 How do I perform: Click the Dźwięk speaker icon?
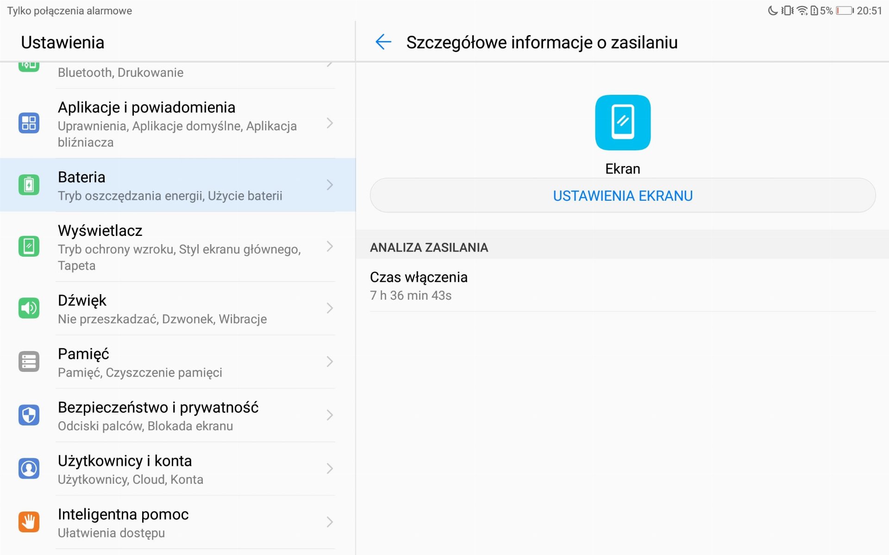click(29, 308)
